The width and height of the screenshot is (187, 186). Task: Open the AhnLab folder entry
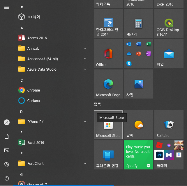click(52, 48)
